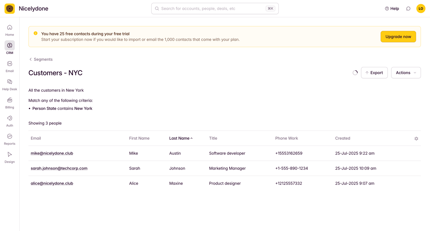Select the CRM sidebar item
Screen dimensions: 430x231
click(x=10, y=47)
